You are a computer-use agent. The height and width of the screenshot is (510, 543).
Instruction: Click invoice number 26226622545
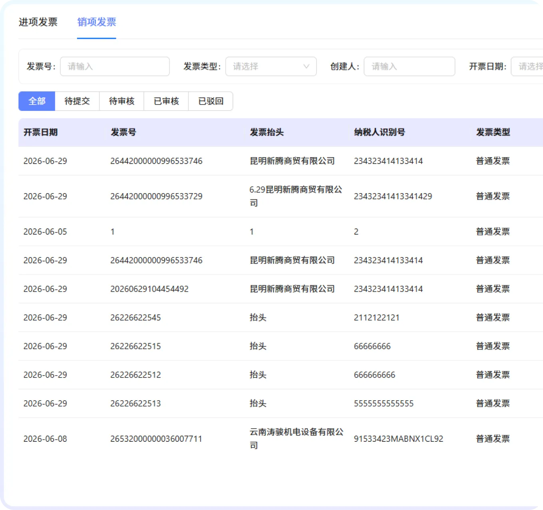[x=136, y=318]
